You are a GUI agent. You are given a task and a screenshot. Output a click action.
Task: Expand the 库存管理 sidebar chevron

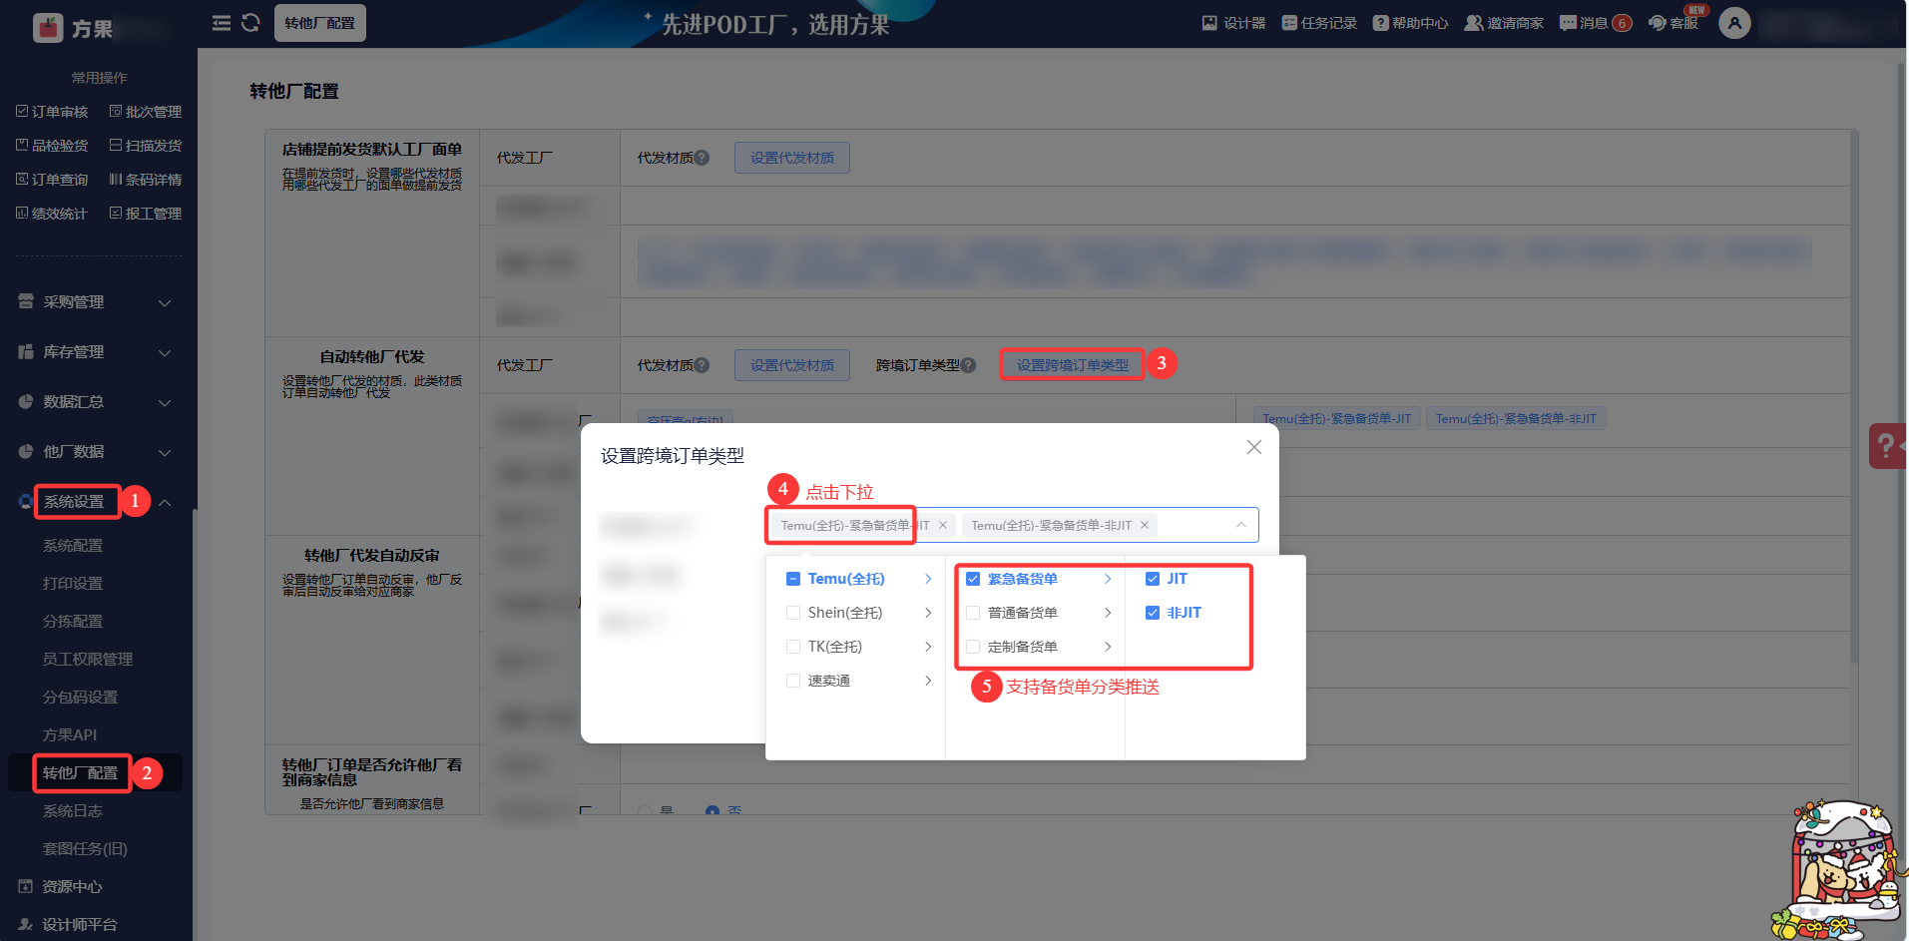[165, 353]
